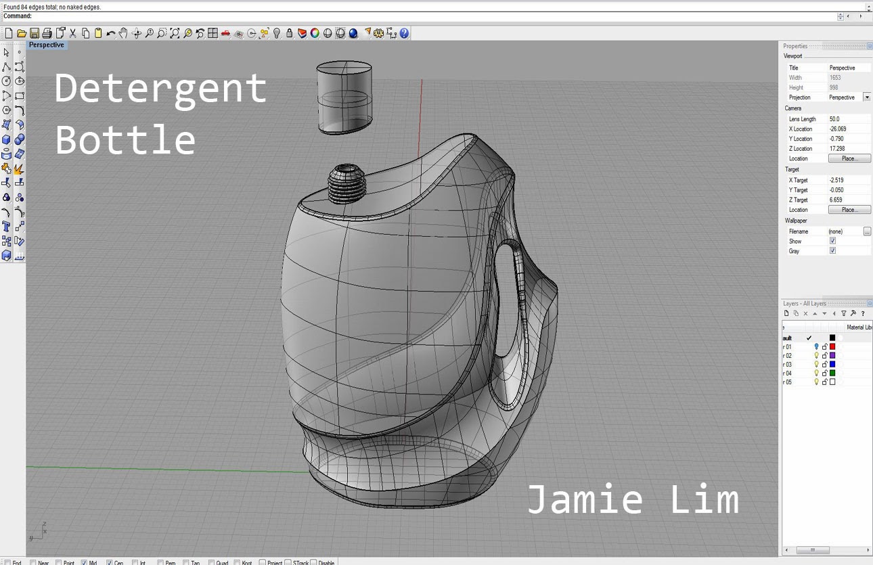873x565 pixels.
Task: Click the target Location Place button
Action: tap(849, 210)
